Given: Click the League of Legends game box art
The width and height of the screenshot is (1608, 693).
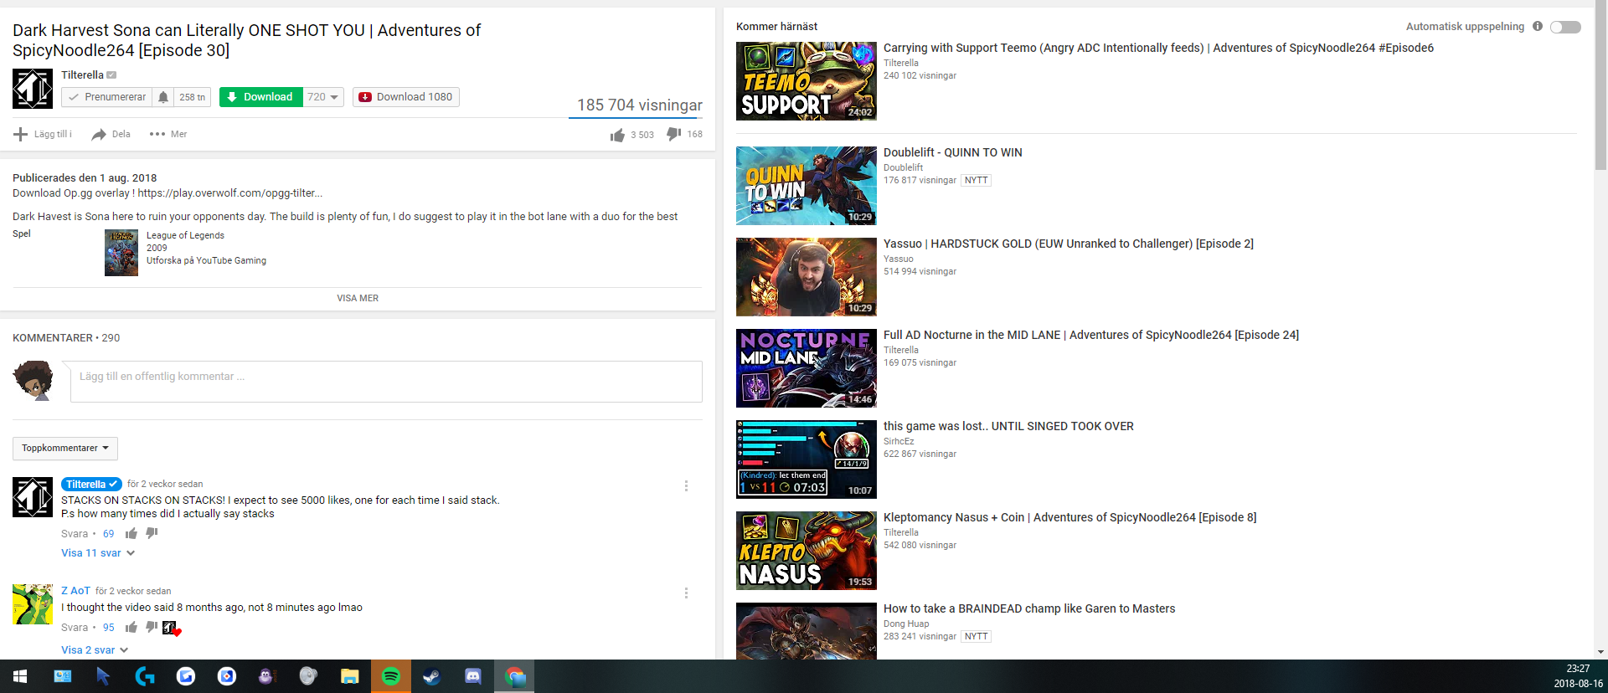Looking at the screenshot, I should coord(121,253).
